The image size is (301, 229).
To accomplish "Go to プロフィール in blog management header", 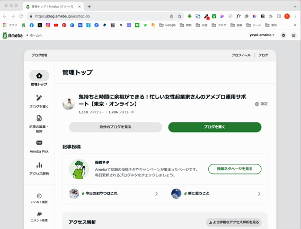I will point(241,55).
